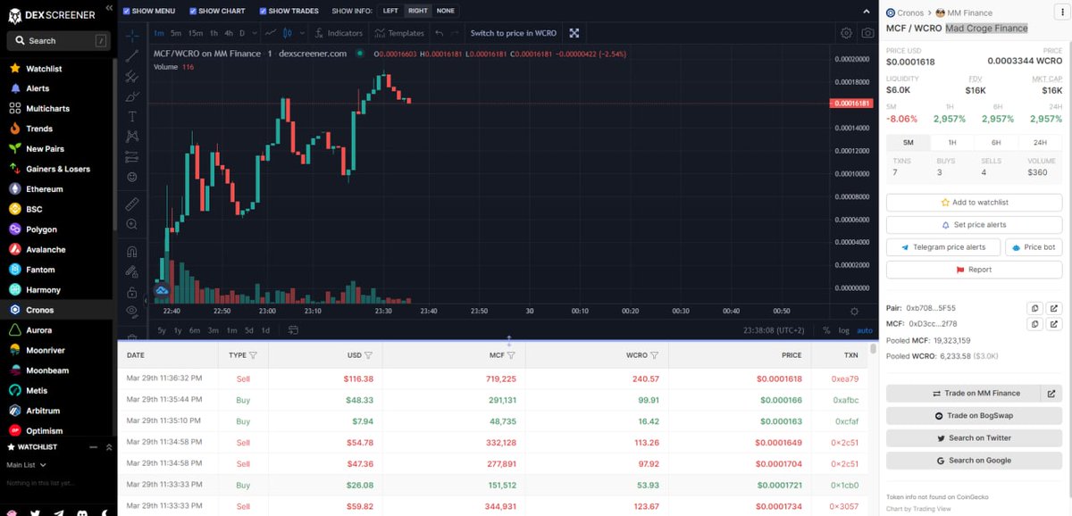Click the Discord icon in the sidebar footer

coord(82,512)
